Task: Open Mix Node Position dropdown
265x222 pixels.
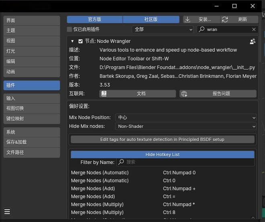Action: (186, 117)
